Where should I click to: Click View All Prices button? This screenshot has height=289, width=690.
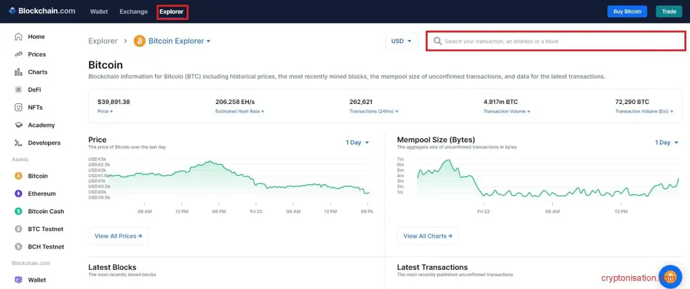[x=118, y=236]
